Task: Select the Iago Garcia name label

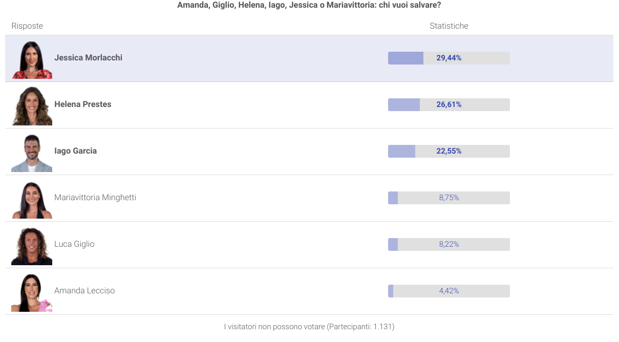Action: (x=75, y=151)
